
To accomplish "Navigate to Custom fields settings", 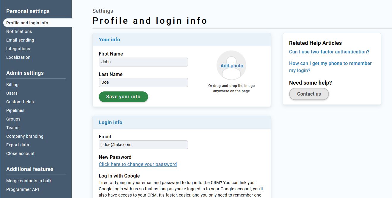I will click(20, 102).
